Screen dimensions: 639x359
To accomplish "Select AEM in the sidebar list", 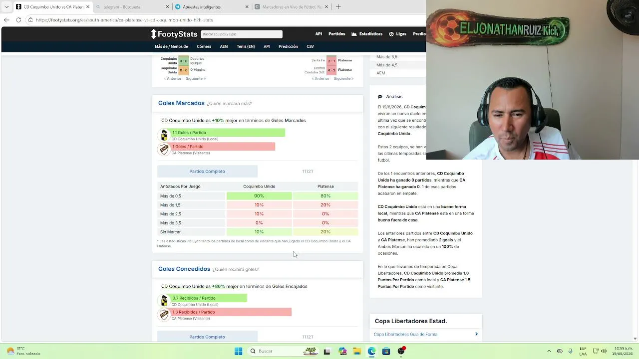I will point(381,73).
